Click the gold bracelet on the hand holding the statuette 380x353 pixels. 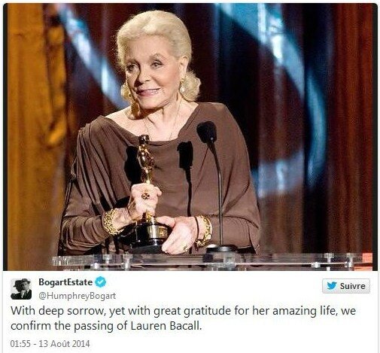coord(111,222)
